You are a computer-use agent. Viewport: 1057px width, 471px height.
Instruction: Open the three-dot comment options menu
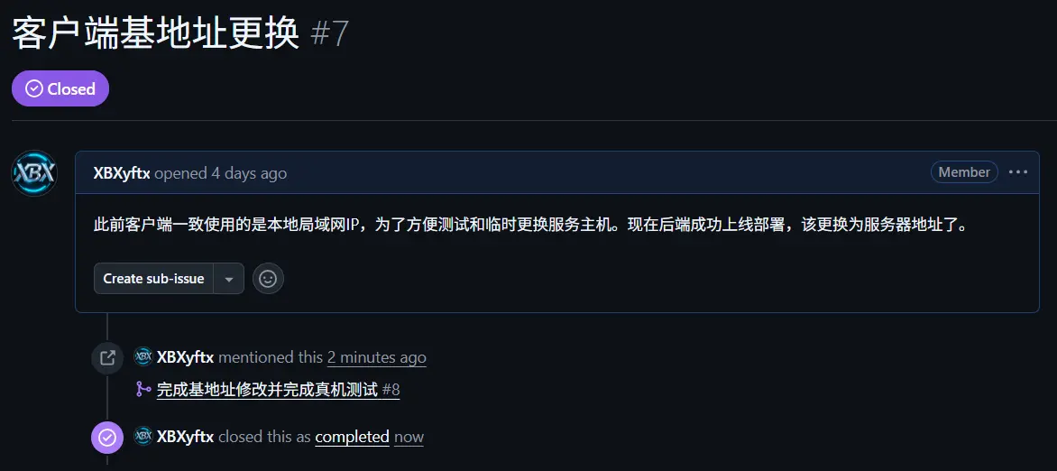[x=1018, y=172]
